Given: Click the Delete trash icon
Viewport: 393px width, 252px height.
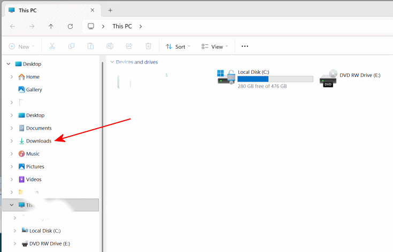Looking at the screenshot, I should 149,46.
